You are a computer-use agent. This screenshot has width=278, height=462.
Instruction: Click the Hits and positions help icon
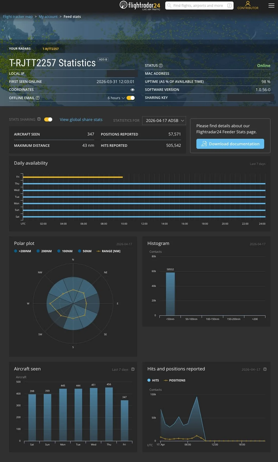tap(265, 369)
